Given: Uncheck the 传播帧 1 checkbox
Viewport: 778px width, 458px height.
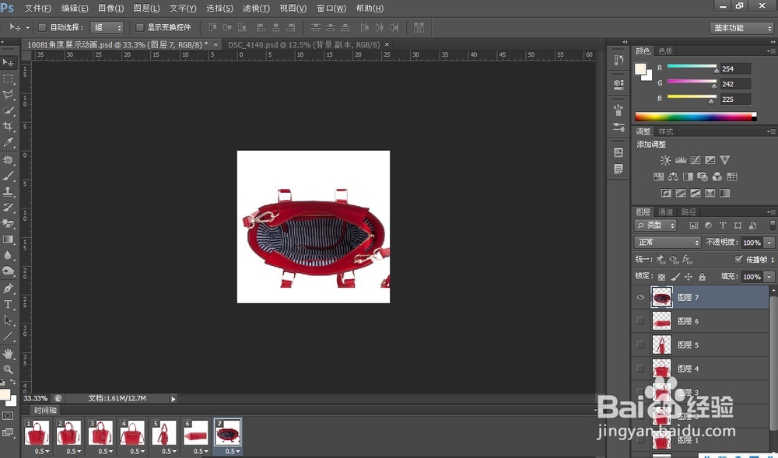Looking at the screenshot, I should (x=738, y=259).
